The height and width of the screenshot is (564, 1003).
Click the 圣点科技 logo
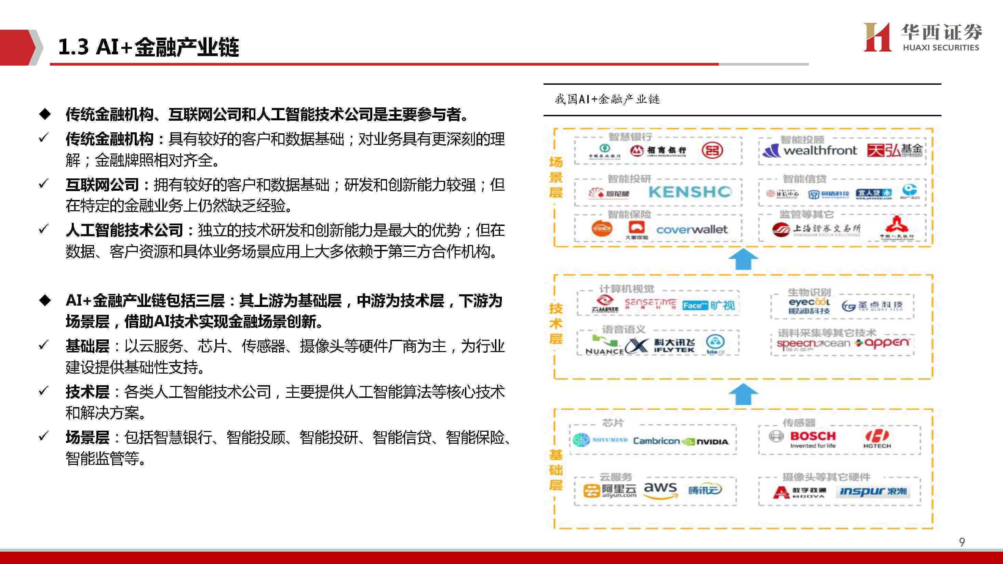coord(871,306)
